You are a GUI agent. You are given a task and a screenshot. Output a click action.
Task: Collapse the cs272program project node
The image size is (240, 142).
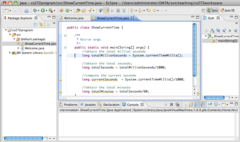6,30
